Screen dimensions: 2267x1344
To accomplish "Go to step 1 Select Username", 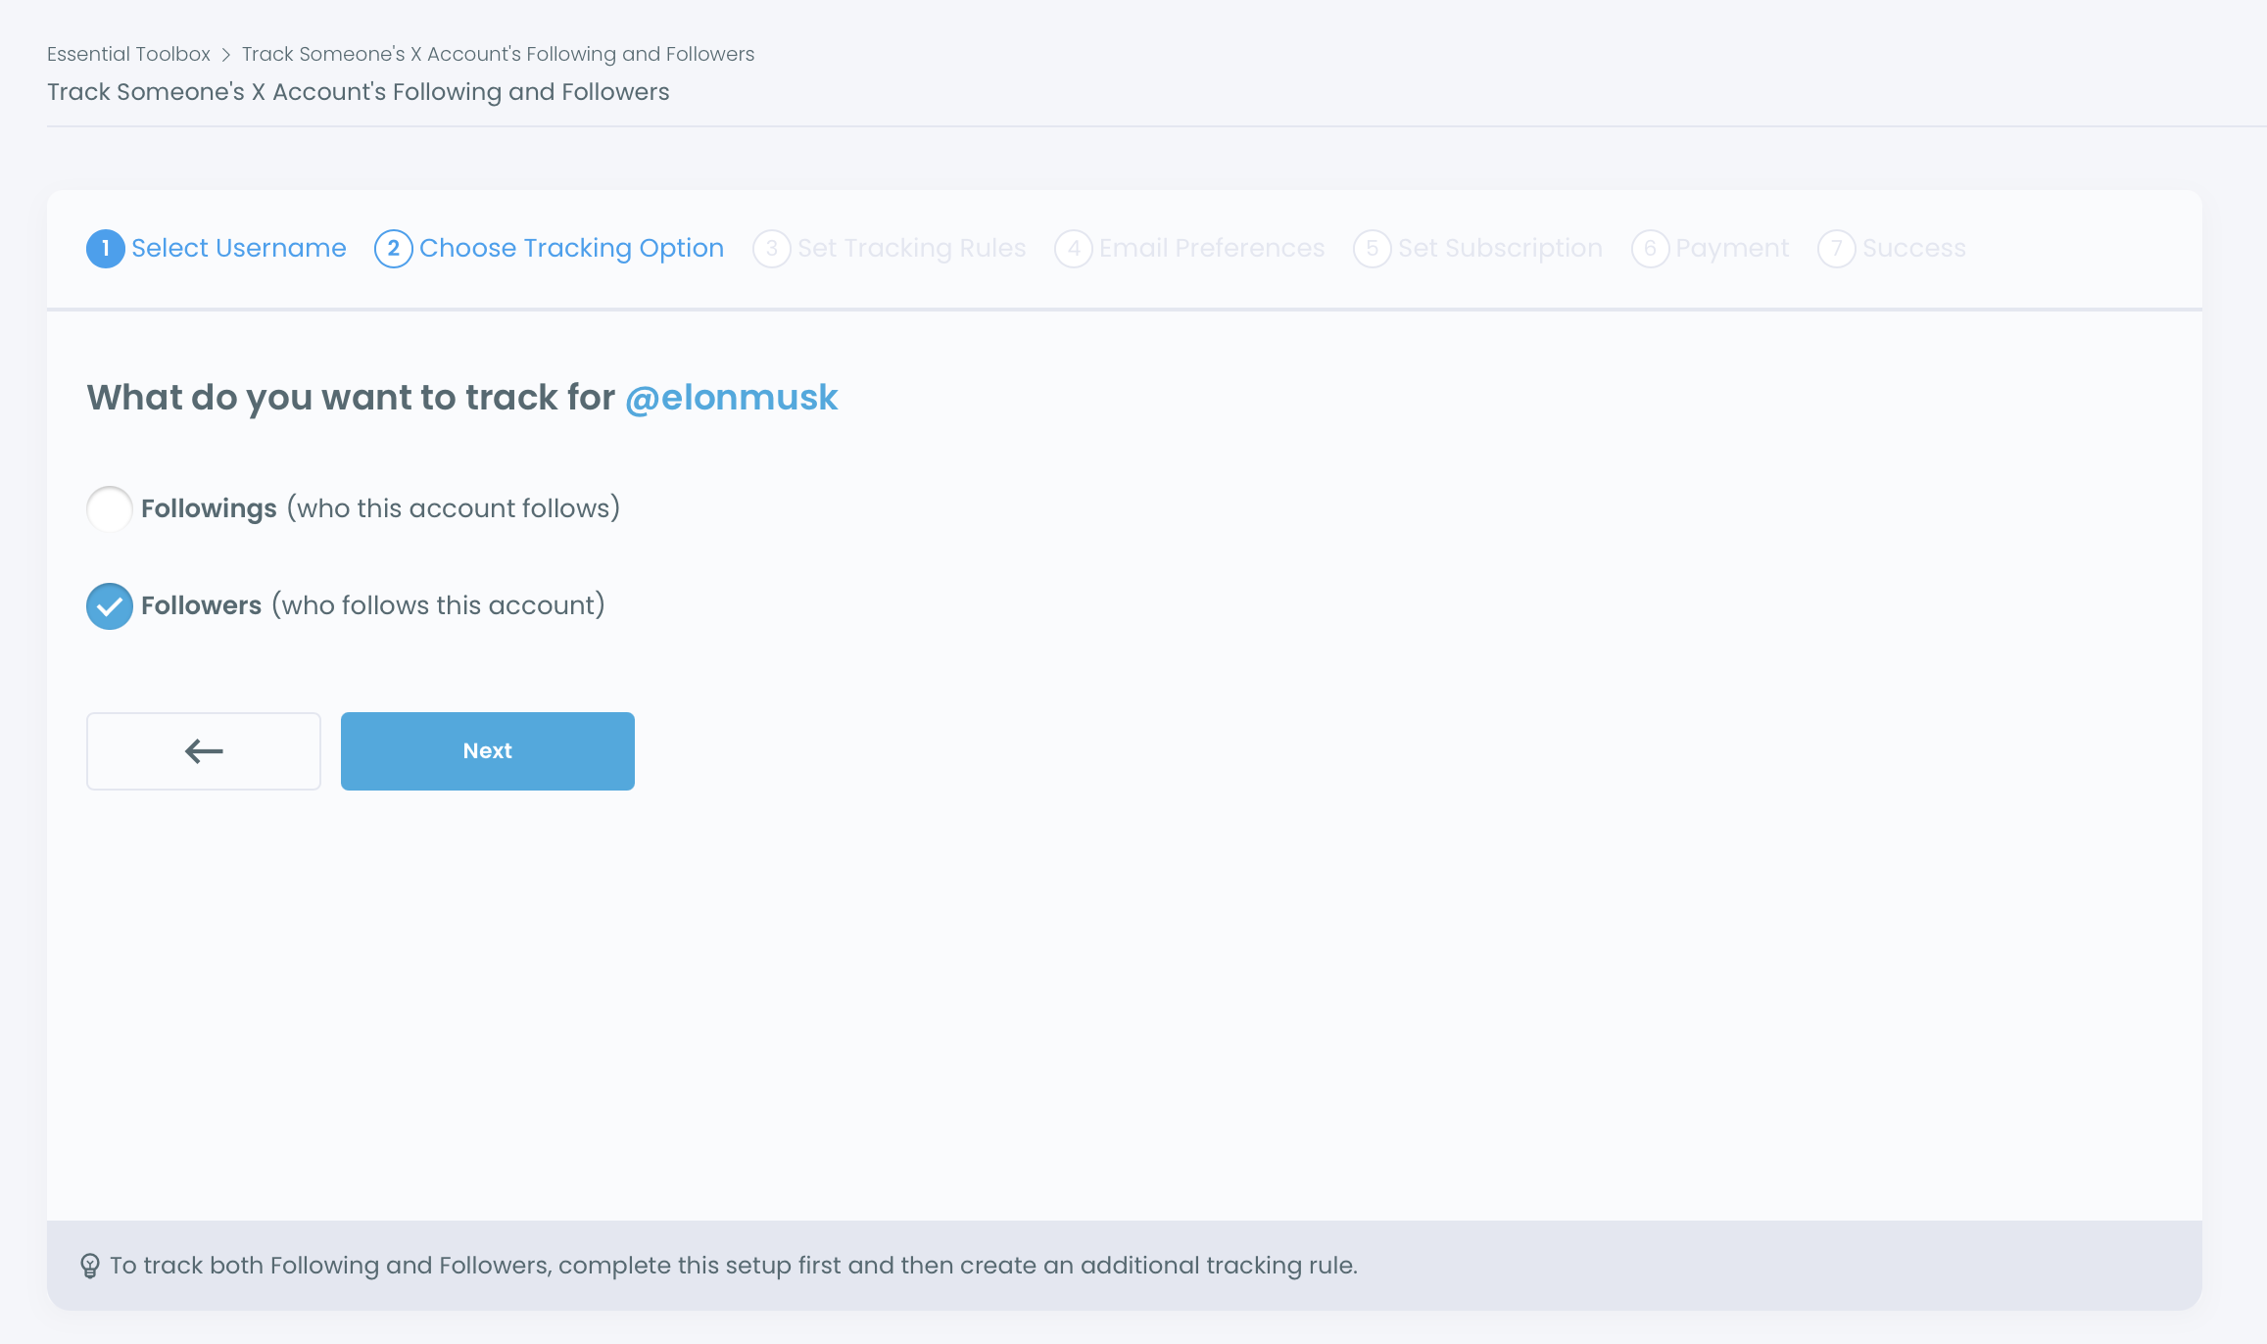I will tap(217, 249).
